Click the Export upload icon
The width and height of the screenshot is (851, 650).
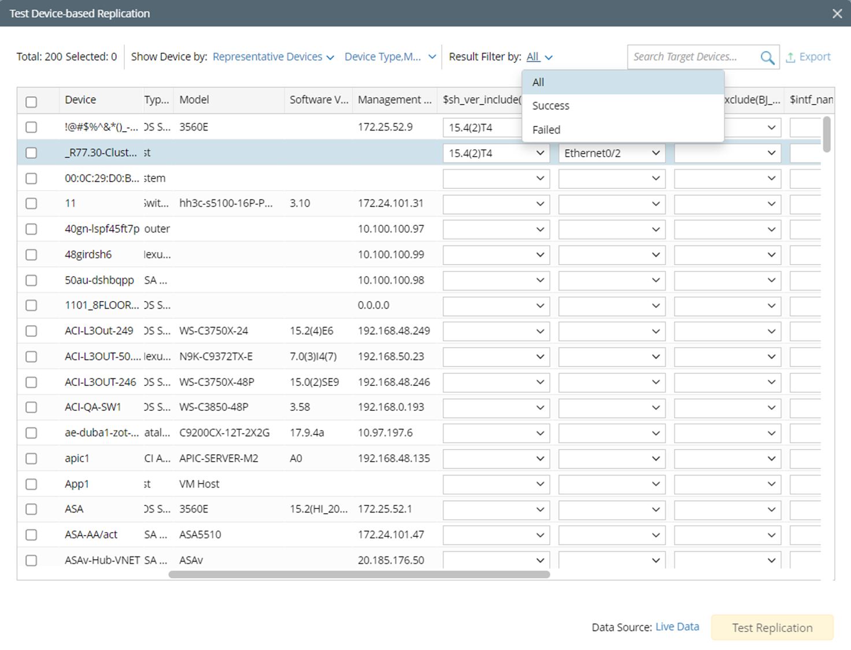click(790, 58)
